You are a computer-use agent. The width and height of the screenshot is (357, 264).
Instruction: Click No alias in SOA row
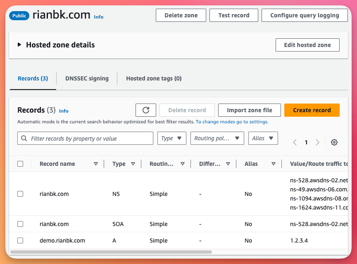(x=248, y=224)
